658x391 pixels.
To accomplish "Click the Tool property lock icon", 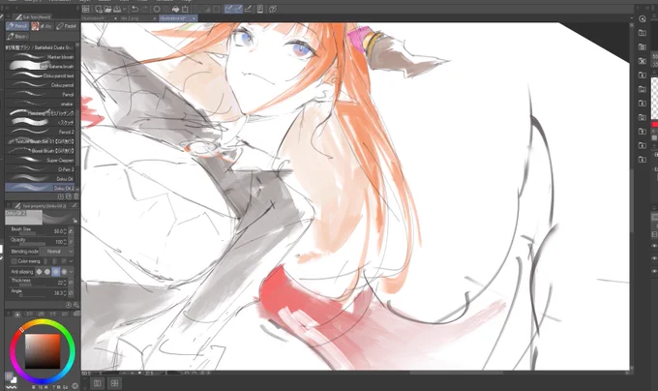I will tap(75, 221).
